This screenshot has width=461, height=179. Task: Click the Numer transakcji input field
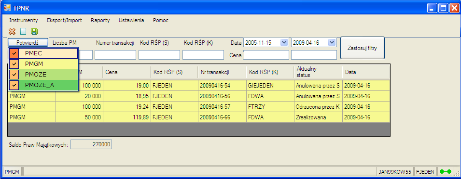coord(115,55)
